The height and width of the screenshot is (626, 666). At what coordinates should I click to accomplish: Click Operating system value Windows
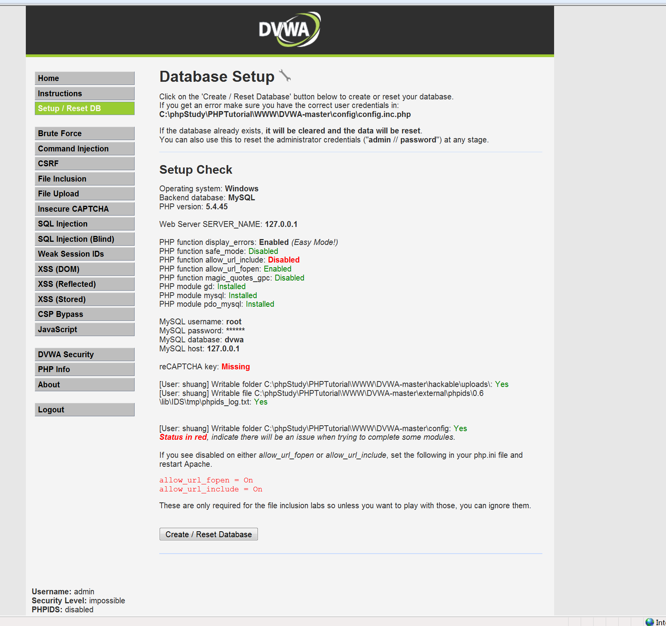(x=241, y=189)
